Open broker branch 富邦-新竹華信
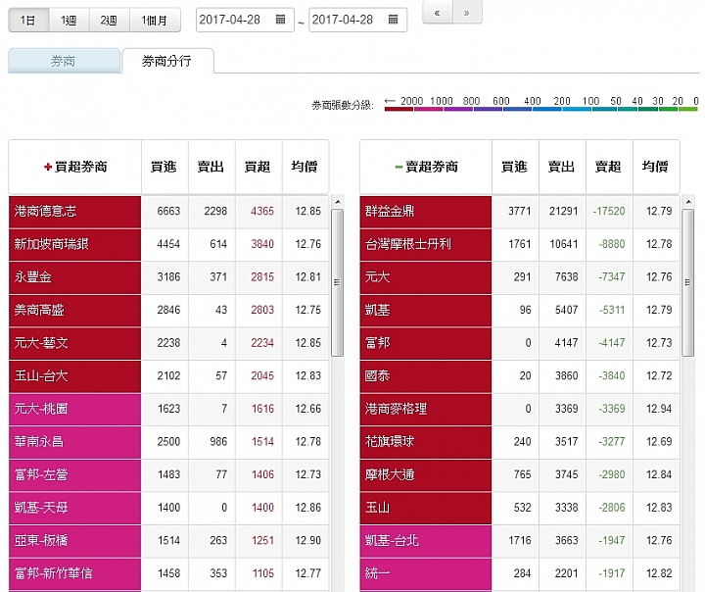Viewport: 705px width, 592px height. coord(74,573)
